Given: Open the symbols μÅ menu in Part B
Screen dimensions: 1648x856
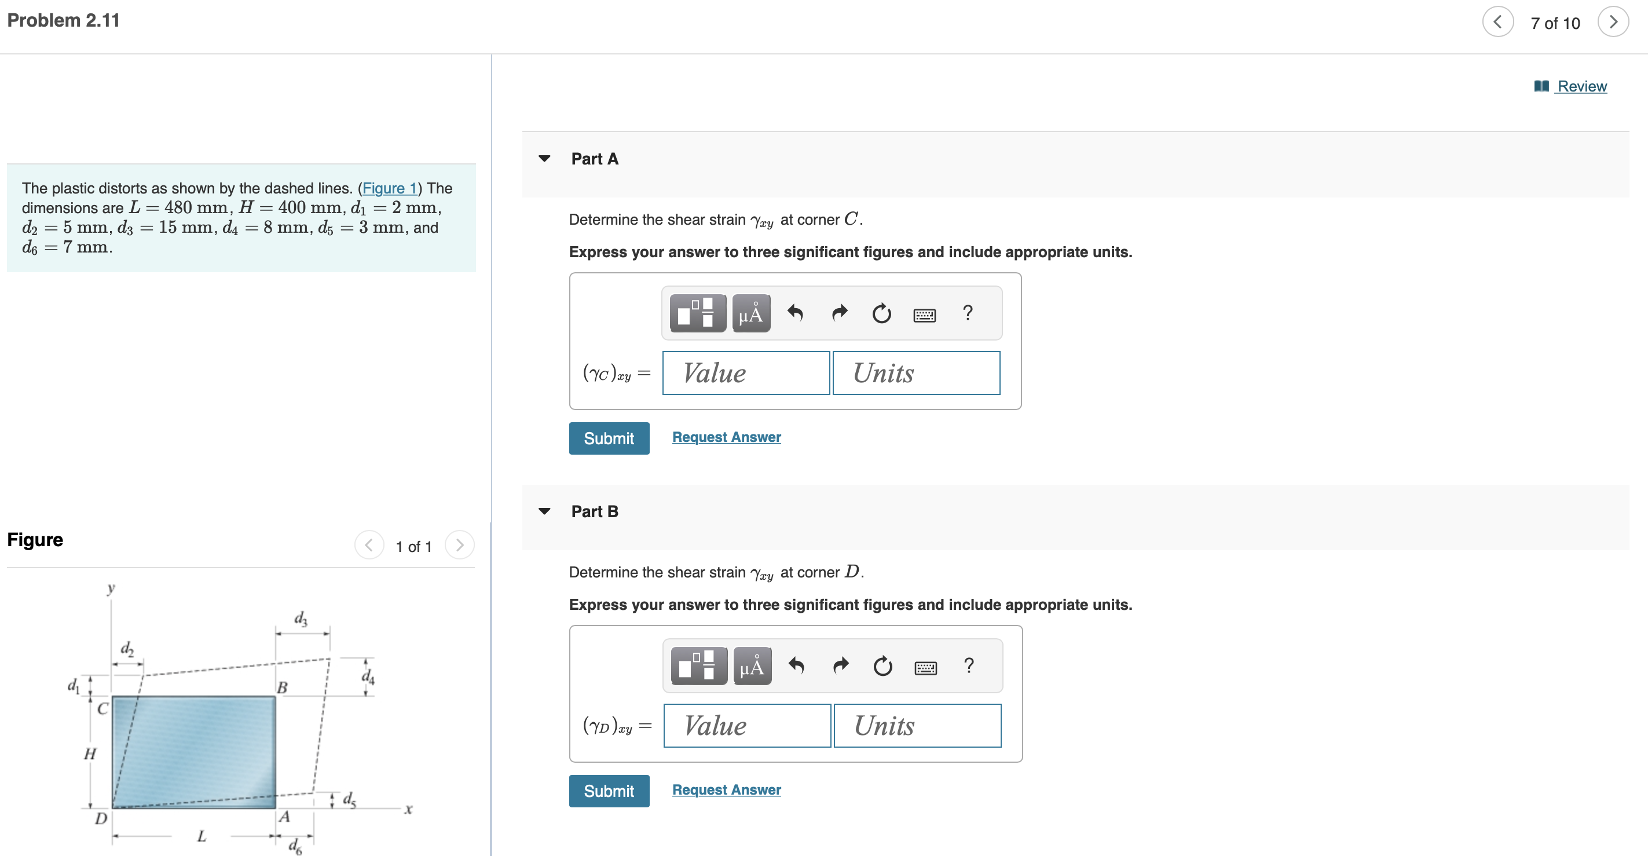Looking at the screenshot, I should (752, 666).
